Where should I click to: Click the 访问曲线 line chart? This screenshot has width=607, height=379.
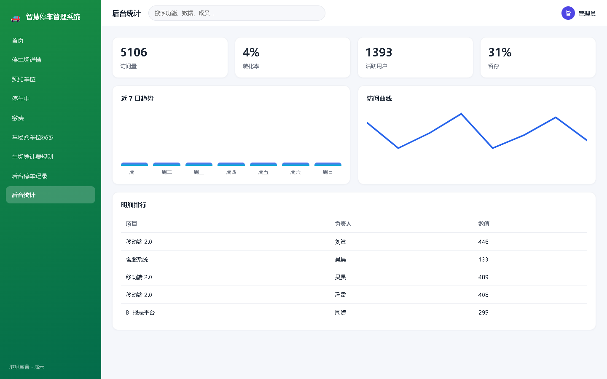click(477, 131)
